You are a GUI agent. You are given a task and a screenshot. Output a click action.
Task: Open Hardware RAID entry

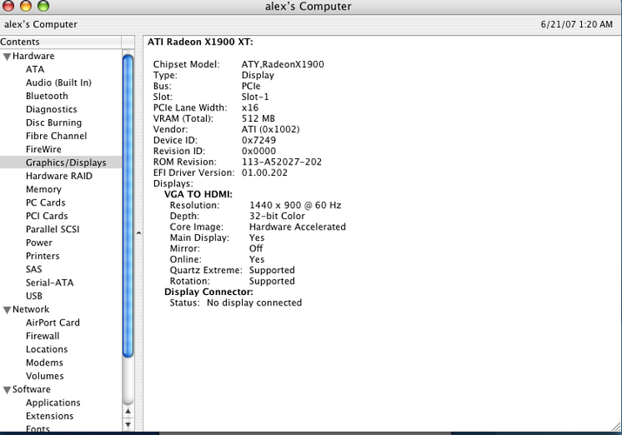click(59, 176)
